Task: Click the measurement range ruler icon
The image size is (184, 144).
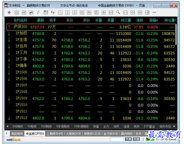Action: click(125, 12)
